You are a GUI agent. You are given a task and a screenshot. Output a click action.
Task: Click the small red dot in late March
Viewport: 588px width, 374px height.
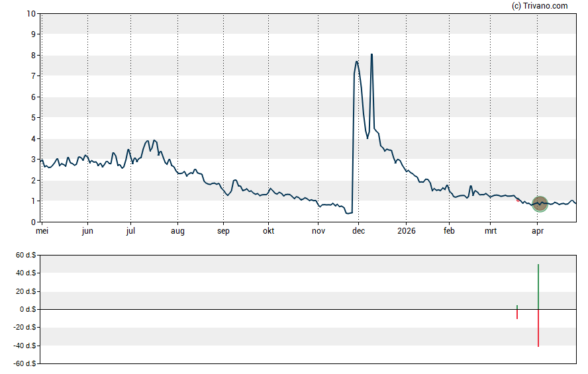pos(518,200)
